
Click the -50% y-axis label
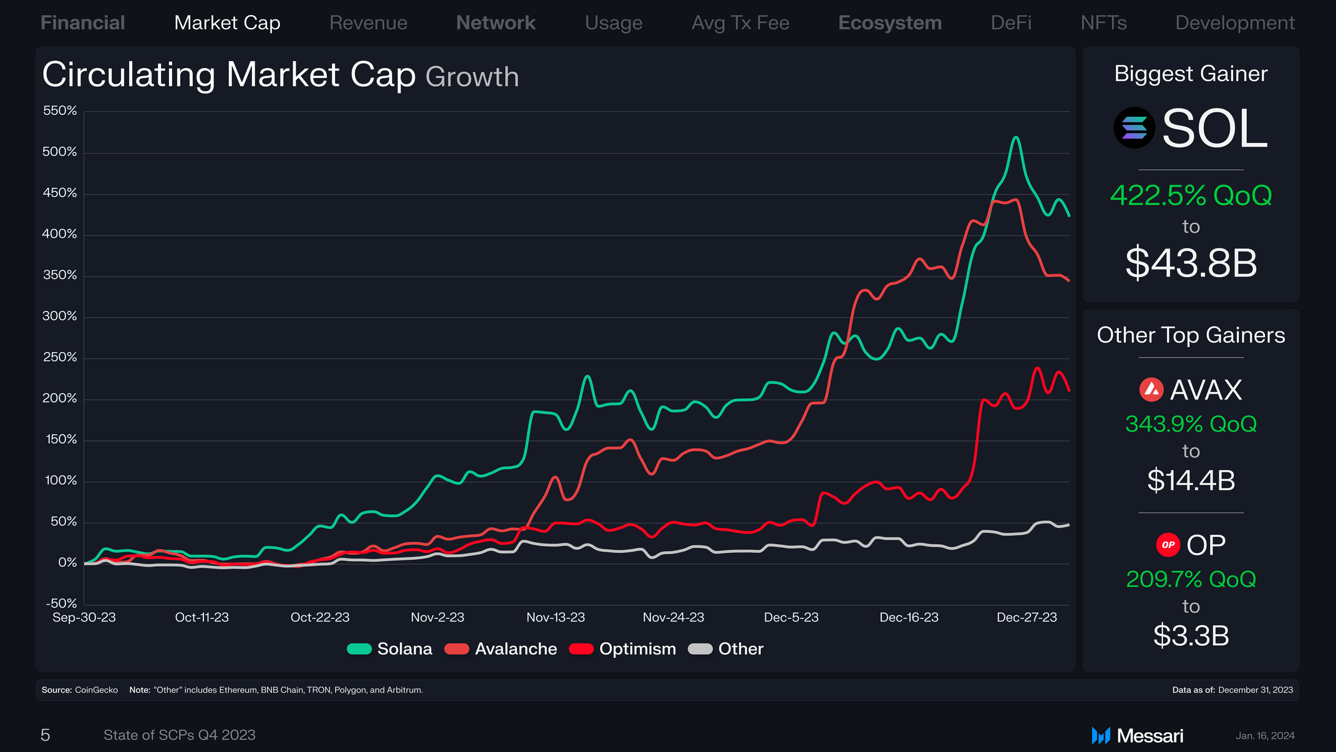pyautogui.click(x=62, y=604)
